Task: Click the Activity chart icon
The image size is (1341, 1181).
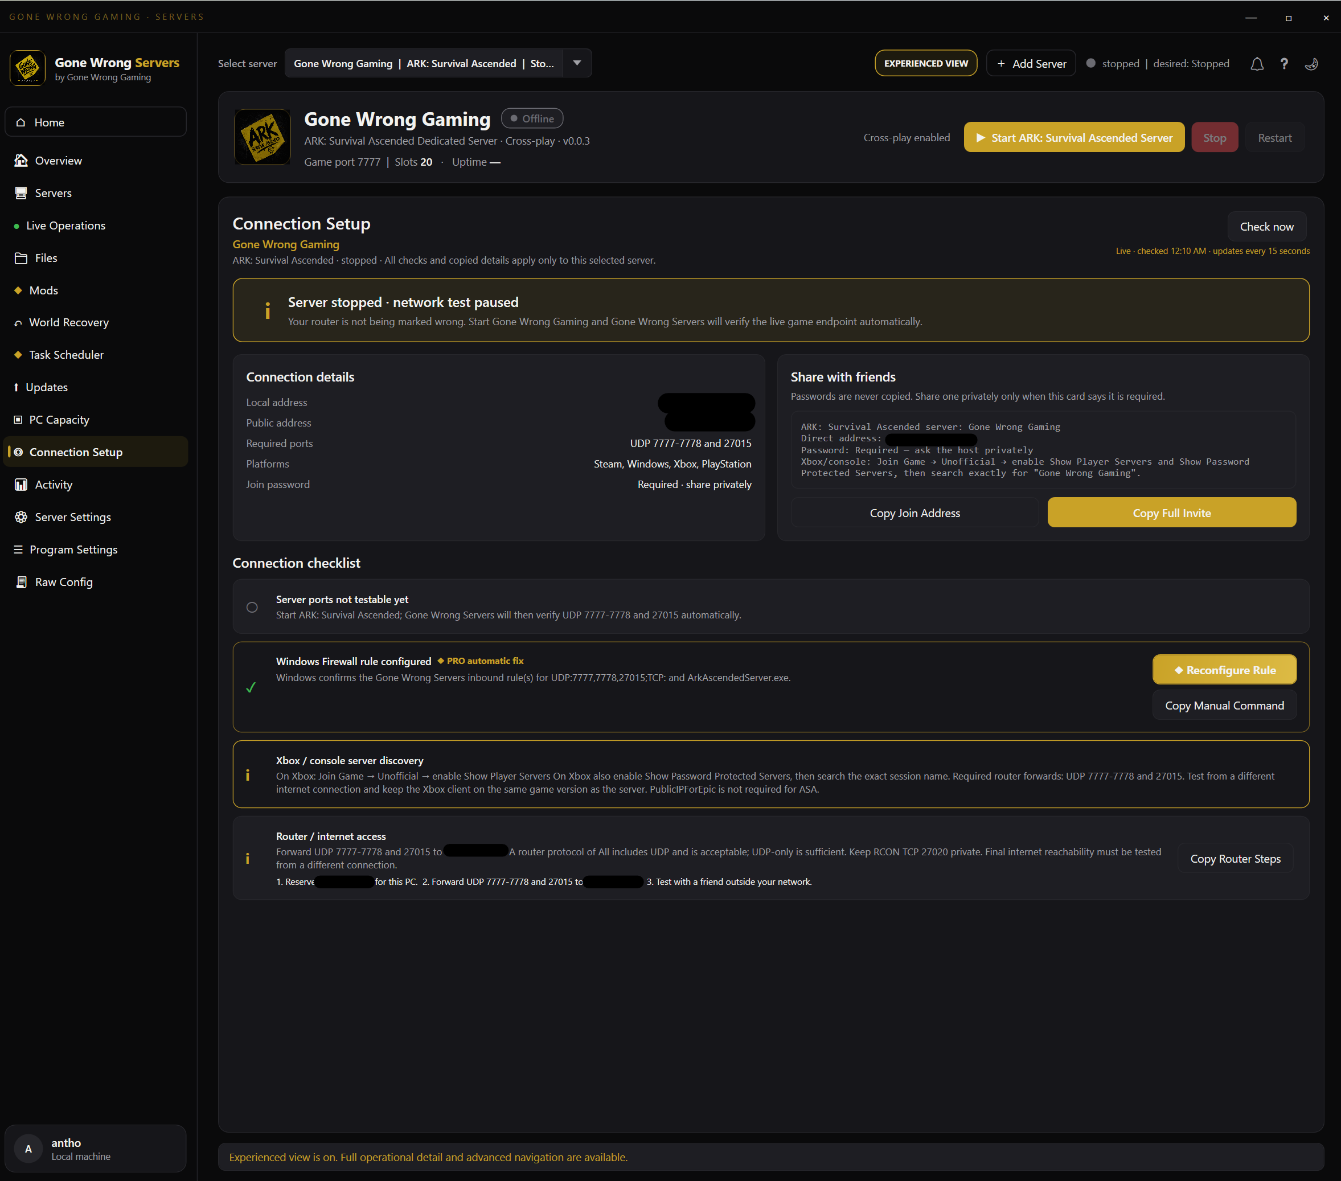Action: [21, 485]
